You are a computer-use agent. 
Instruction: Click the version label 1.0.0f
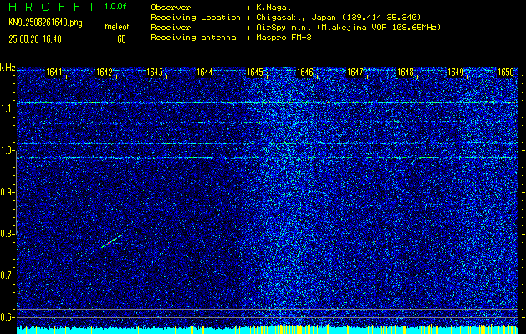(x=115, y=7)
